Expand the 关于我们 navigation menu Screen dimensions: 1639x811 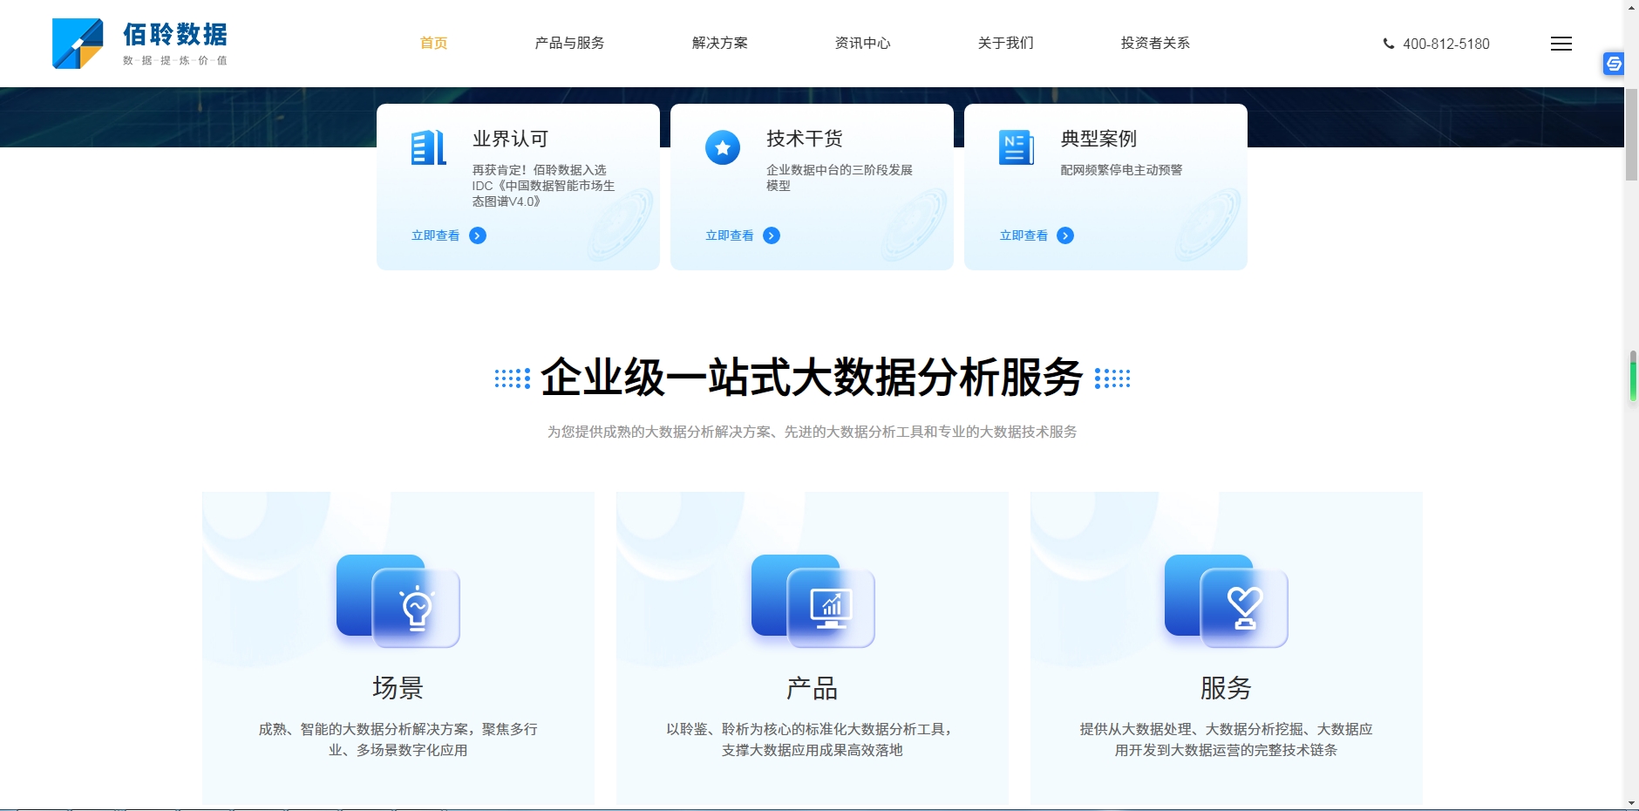1005,43
